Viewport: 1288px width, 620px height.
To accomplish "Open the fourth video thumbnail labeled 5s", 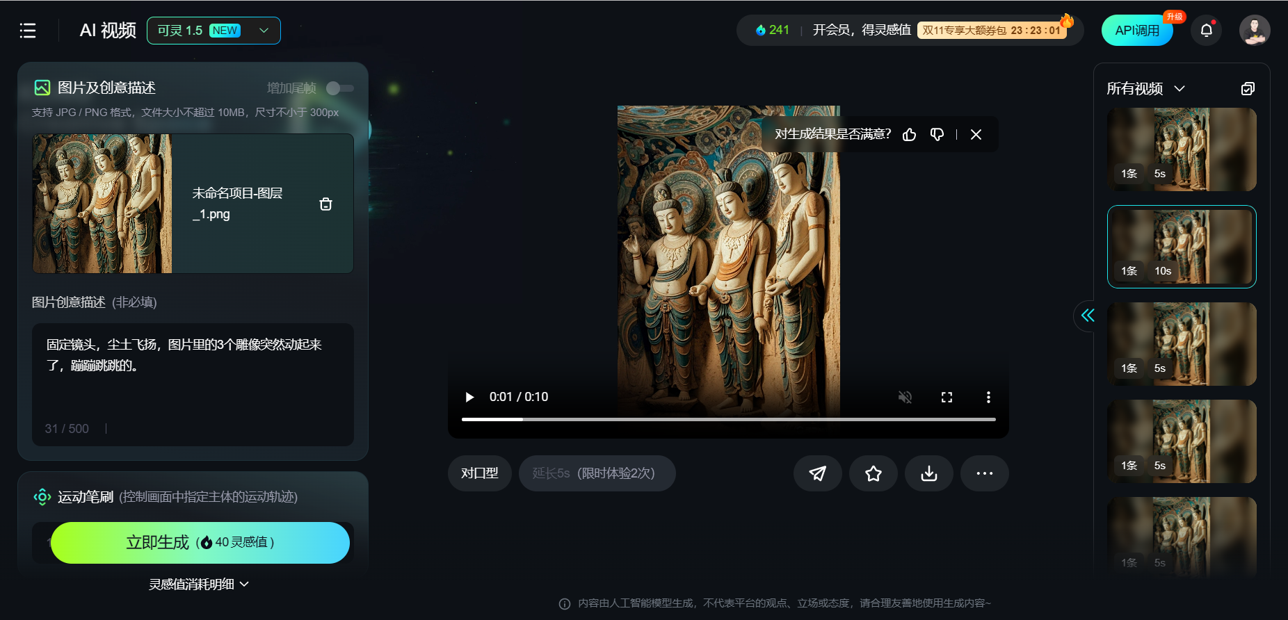I will click(1182, 441).
